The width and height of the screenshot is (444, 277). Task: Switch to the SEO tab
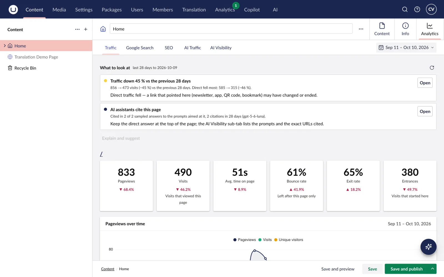point(169,48)
